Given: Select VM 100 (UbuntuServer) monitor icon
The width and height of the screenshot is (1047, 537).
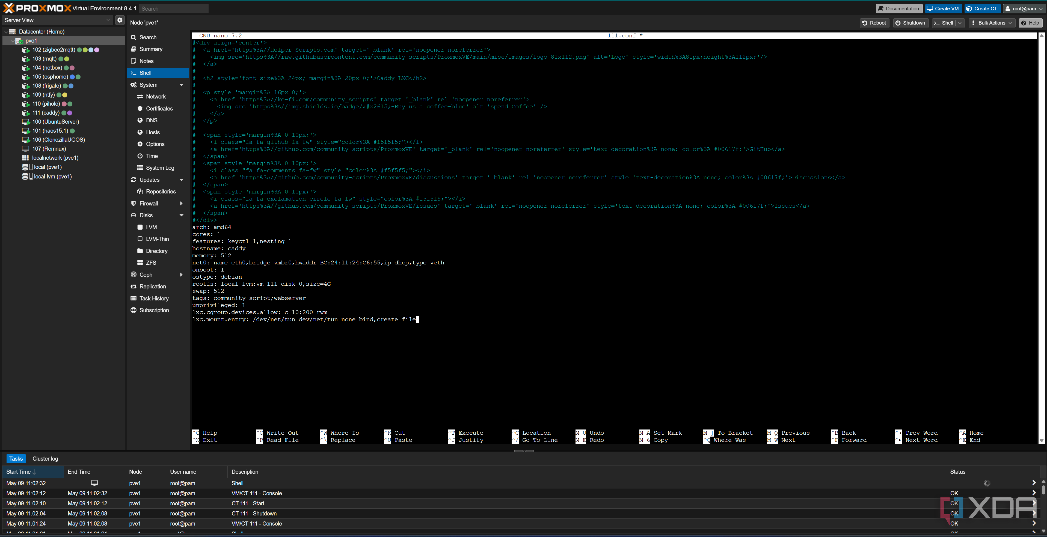Looking at the screenshot, I should click(x=26, y=122).
